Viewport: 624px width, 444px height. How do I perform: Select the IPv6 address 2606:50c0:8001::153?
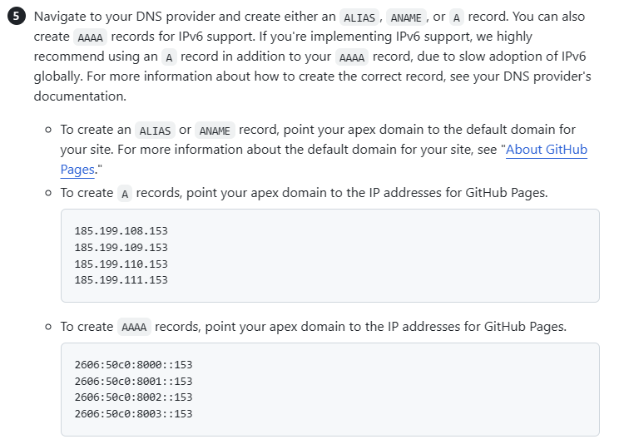tap(133, 381)
